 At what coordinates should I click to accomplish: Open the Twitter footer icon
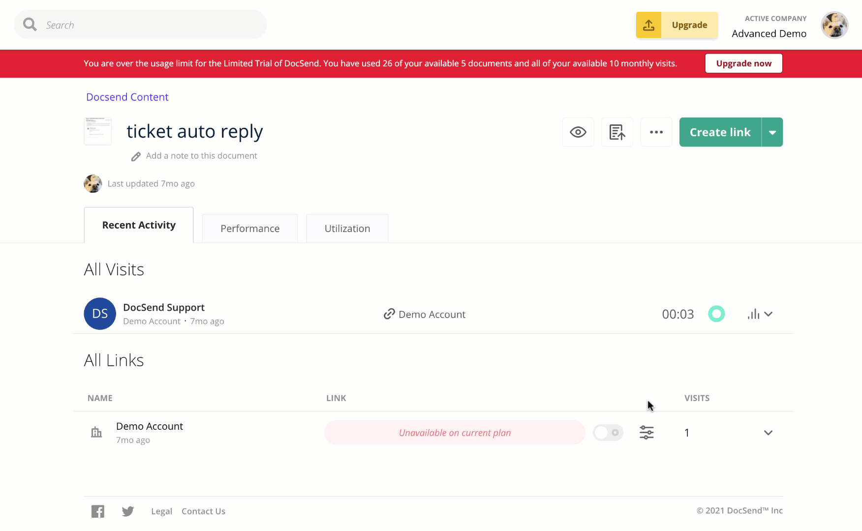(128, 512)
